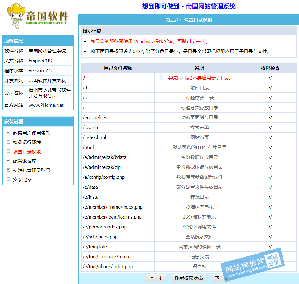The width and height of the screenshot is (299, 284).
Task: Click the 备份数据压缩存放目录 description
Action: [x=200, y=167]
